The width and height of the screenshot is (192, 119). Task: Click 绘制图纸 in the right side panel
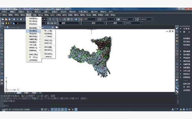187,38
